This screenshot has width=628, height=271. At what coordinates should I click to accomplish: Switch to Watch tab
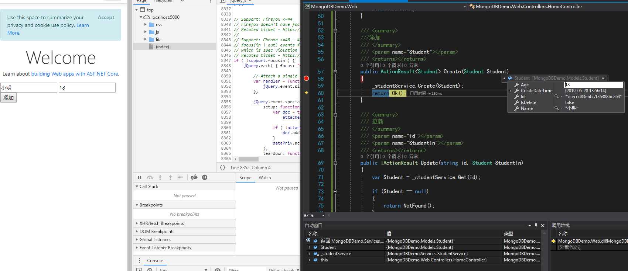(264, 178)
